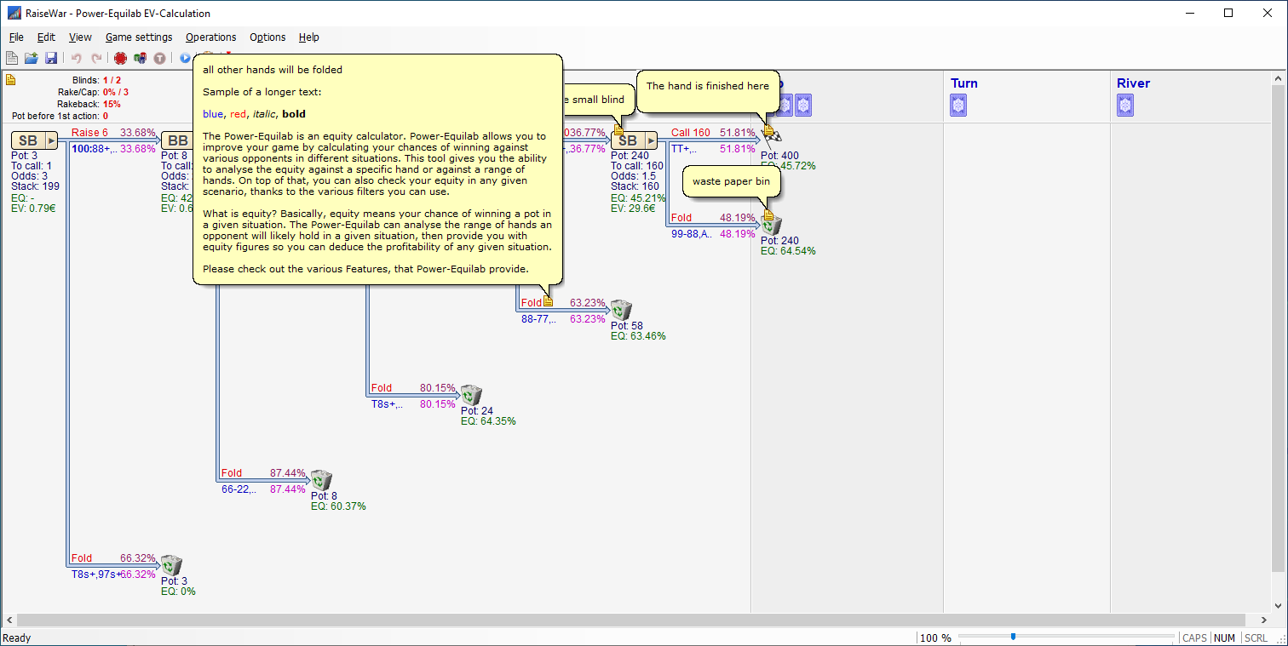Click the 'waste paper bin' note bubble
Viewport: 1288px width, 646px height.
click(731, 182)
